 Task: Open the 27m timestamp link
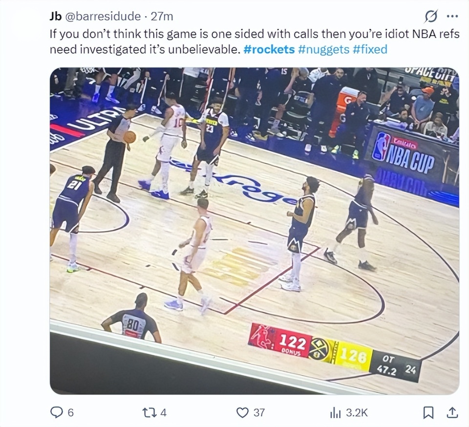pos(162,16)
